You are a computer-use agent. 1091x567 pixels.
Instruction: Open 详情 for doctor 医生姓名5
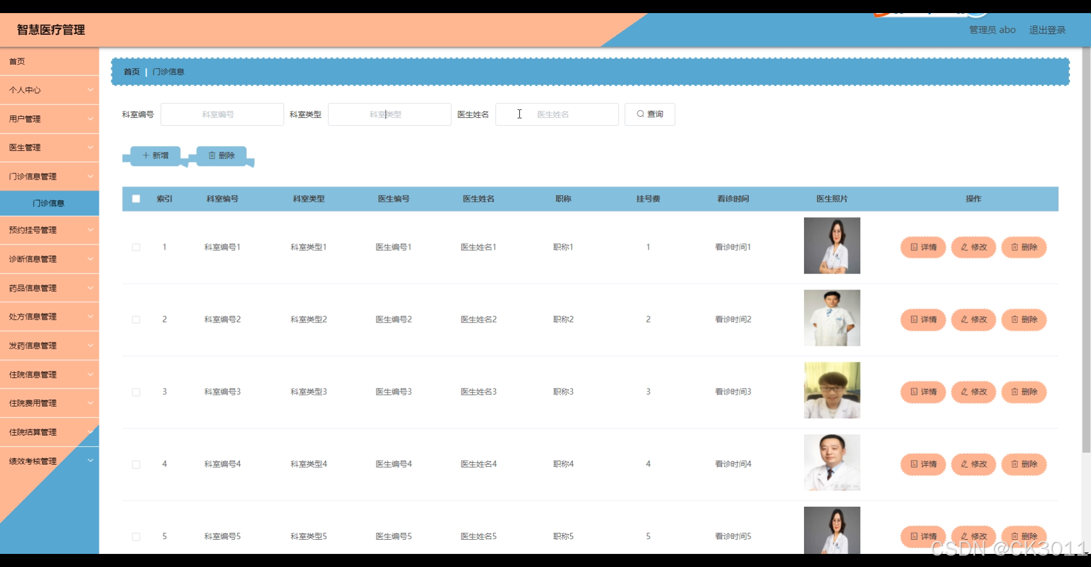922,536
